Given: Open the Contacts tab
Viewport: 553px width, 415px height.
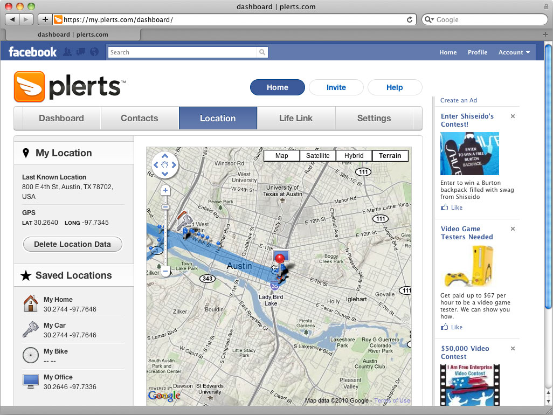Looking at the screenshot, I should coord(140,118).
